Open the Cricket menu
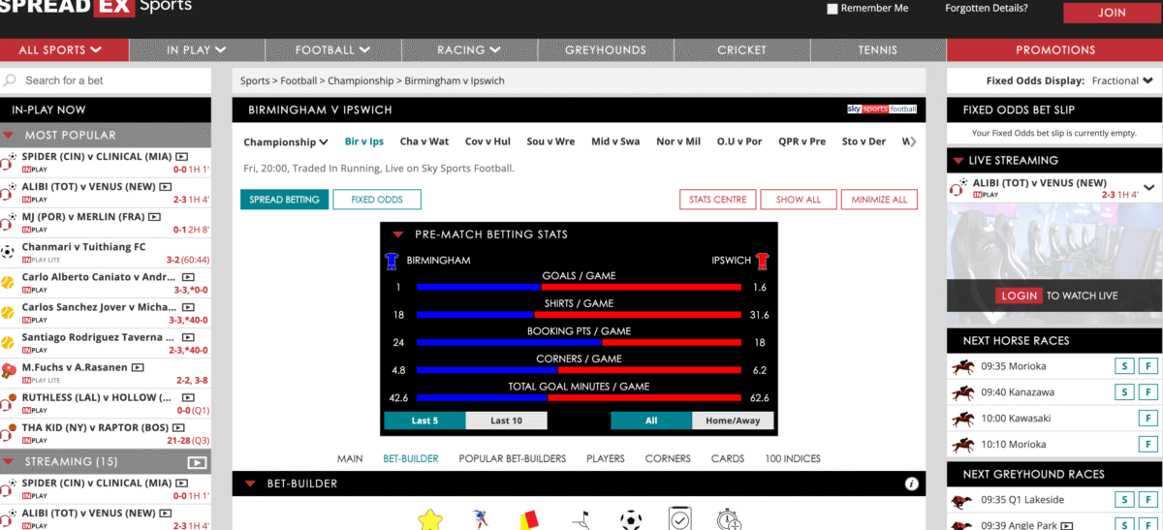The image size is (1163, 530). 742,49
